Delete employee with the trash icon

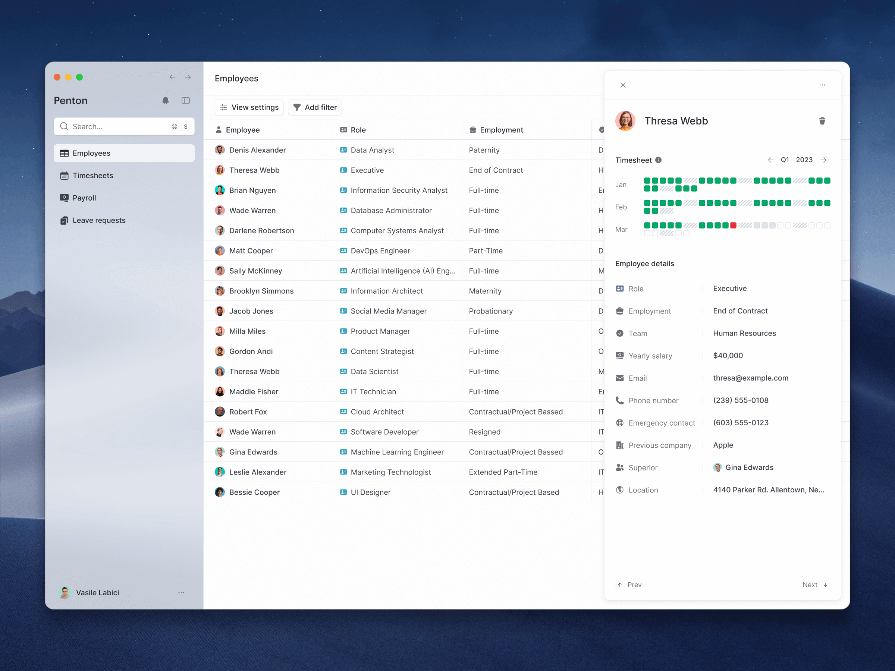pos(822,121)
